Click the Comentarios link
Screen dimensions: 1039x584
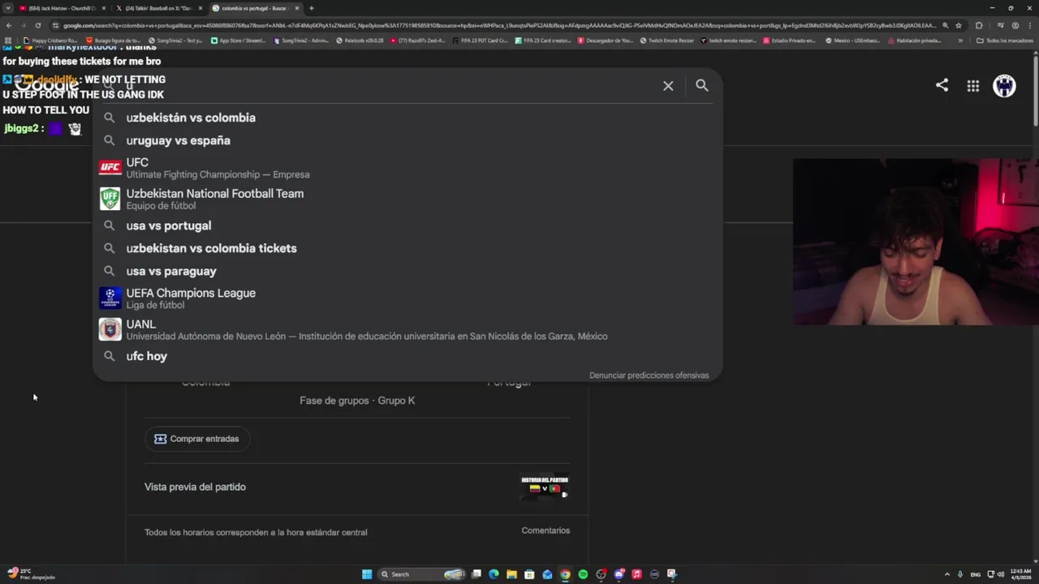pos(545,530)
